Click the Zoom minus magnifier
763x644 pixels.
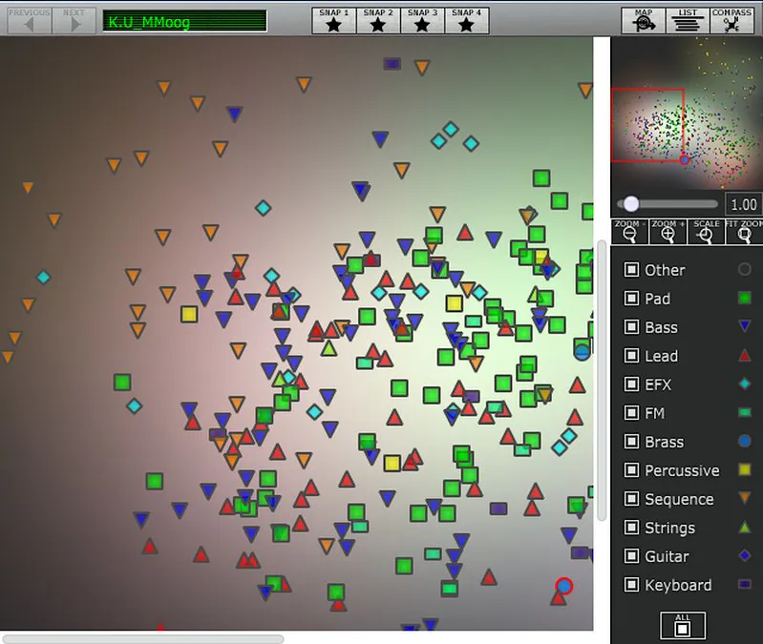[629, 232]
